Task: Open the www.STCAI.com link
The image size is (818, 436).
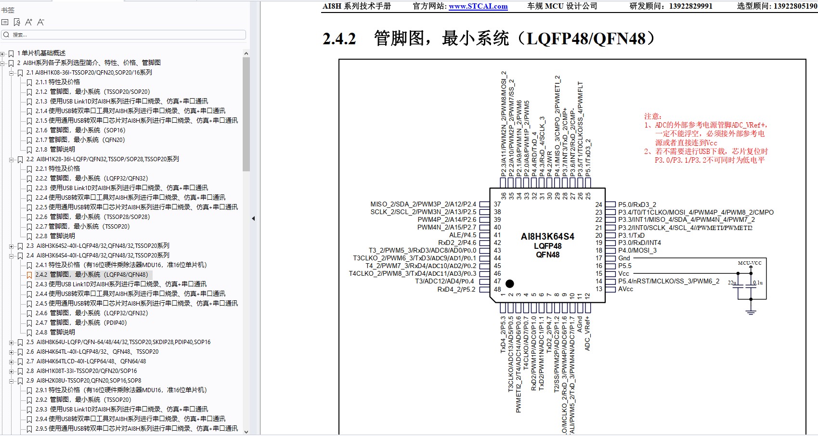Action: pos(478,6)
